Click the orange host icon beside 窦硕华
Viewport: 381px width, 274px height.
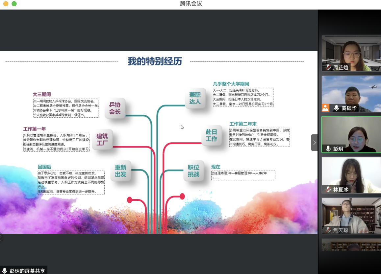(x=325, y=108)
